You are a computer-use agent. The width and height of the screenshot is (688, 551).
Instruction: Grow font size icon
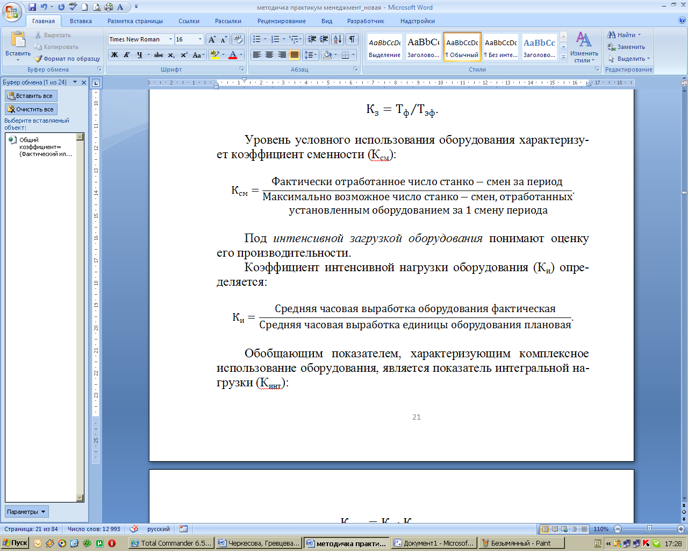click(212, 39)
